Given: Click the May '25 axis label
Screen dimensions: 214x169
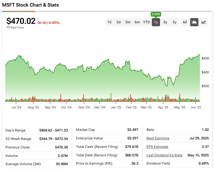Looking at the screenshot, I should coord(179,107).
